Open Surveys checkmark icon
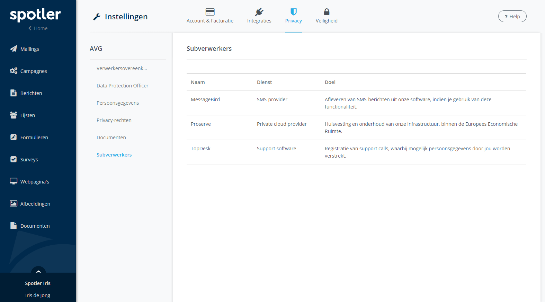The height and width of the screenshot is (302, 545). click(14, 159)
